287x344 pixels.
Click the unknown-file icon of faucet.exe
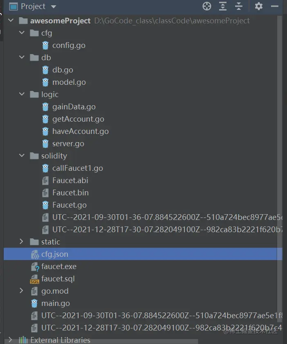pyautogui.click(x=35, y=267)
